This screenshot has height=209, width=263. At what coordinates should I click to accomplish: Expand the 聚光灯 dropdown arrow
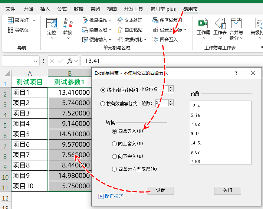point(34,20)
